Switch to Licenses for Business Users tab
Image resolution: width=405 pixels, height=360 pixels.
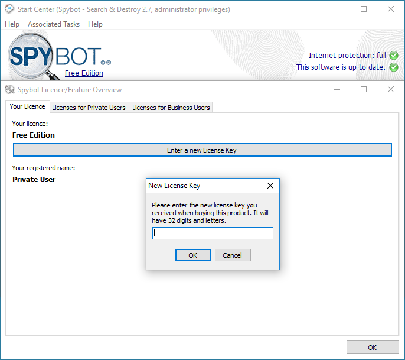171,108
